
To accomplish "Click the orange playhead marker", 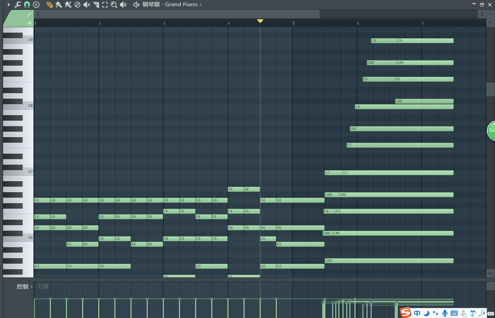I will 260,21.
